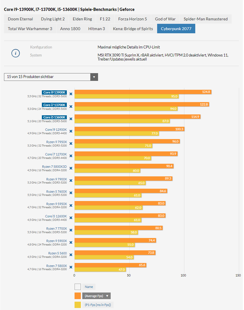Remove Core i7 12700K with its X icon

[71, 156]
